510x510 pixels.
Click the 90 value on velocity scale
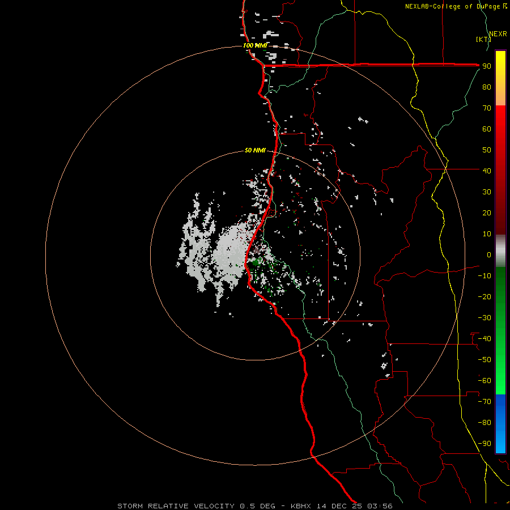[487, 66]
